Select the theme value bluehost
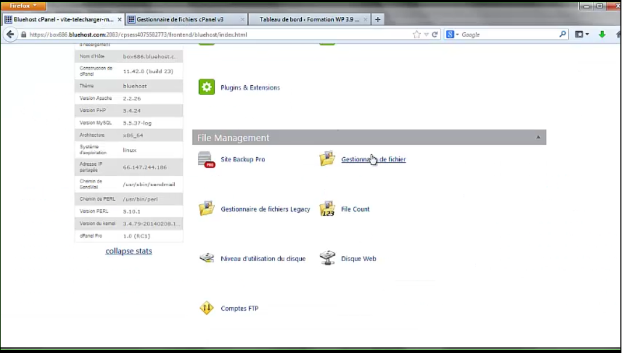Image resolution: width=624 pixels, height=353 pixels. tap(135, 86)
